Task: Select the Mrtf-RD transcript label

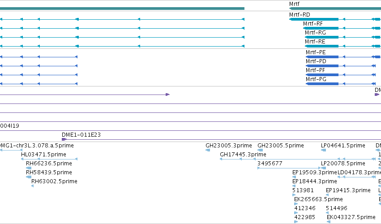Action: [300, 15]
